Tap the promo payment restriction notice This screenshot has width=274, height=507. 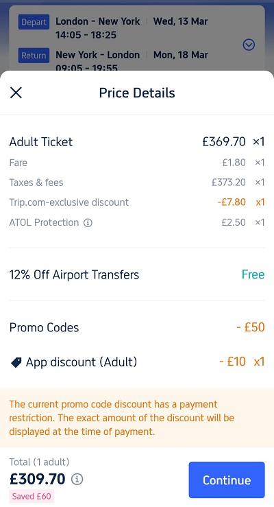pyautogui.click(x=137, y=418)
